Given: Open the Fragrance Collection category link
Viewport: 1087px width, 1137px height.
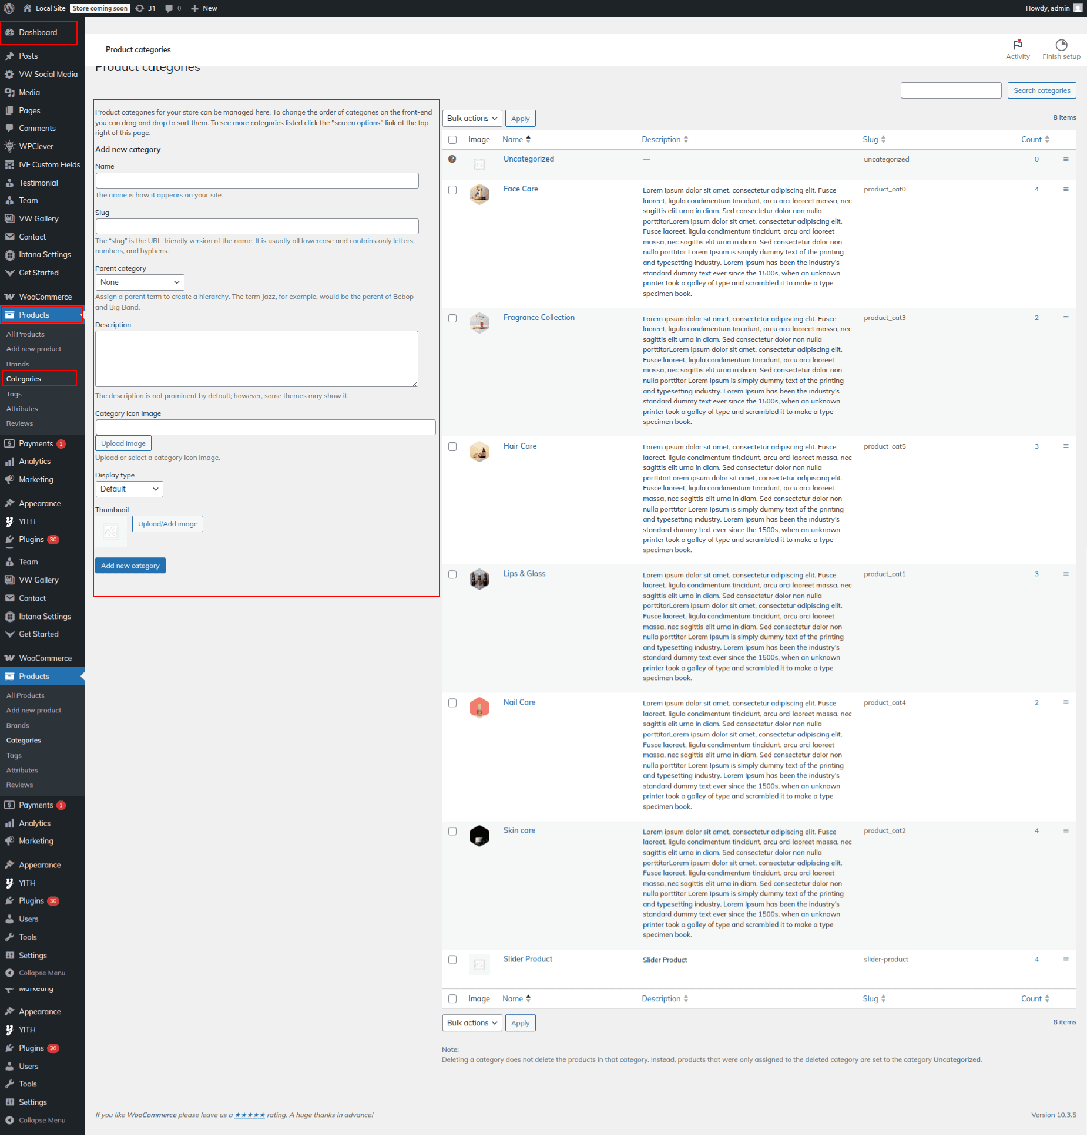Looking at the screenshot, I should pyautogui.click(x=539, y=318).
